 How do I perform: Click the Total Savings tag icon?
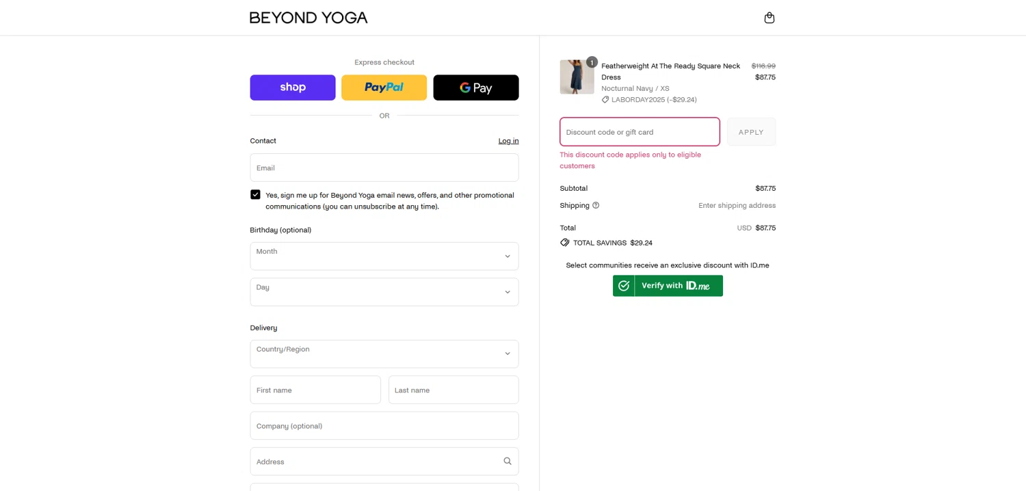(x=565, y=243)
